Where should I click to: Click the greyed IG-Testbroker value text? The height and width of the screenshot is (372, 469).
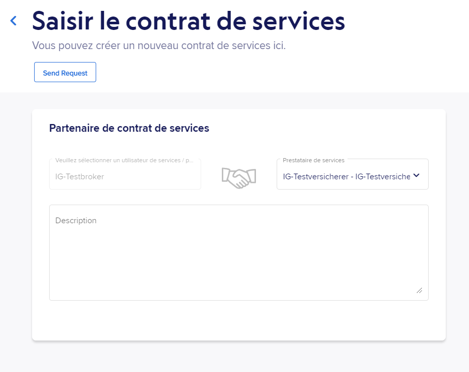click(80, 177)
